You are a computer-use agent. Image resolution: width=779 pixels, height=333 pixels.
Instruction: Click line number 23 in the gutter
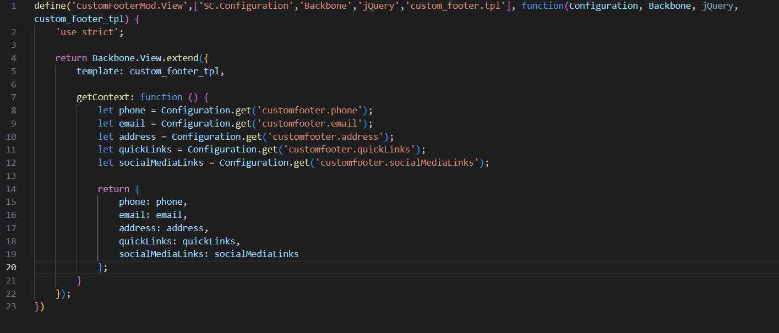pos(13,307)
